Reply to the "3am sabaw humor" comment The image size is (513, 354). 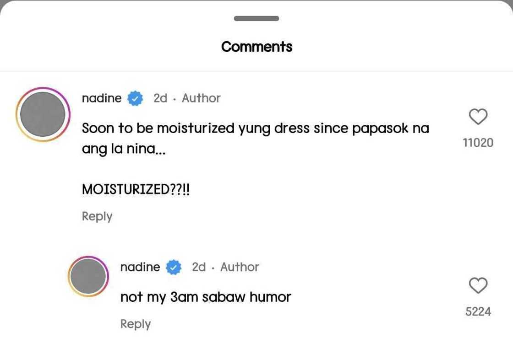coord(136,324)
